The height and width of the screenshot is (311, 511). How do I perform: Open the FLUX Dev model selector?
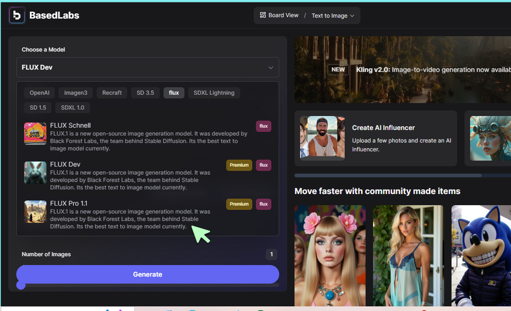pyautogui.click(x=148, y=67)
